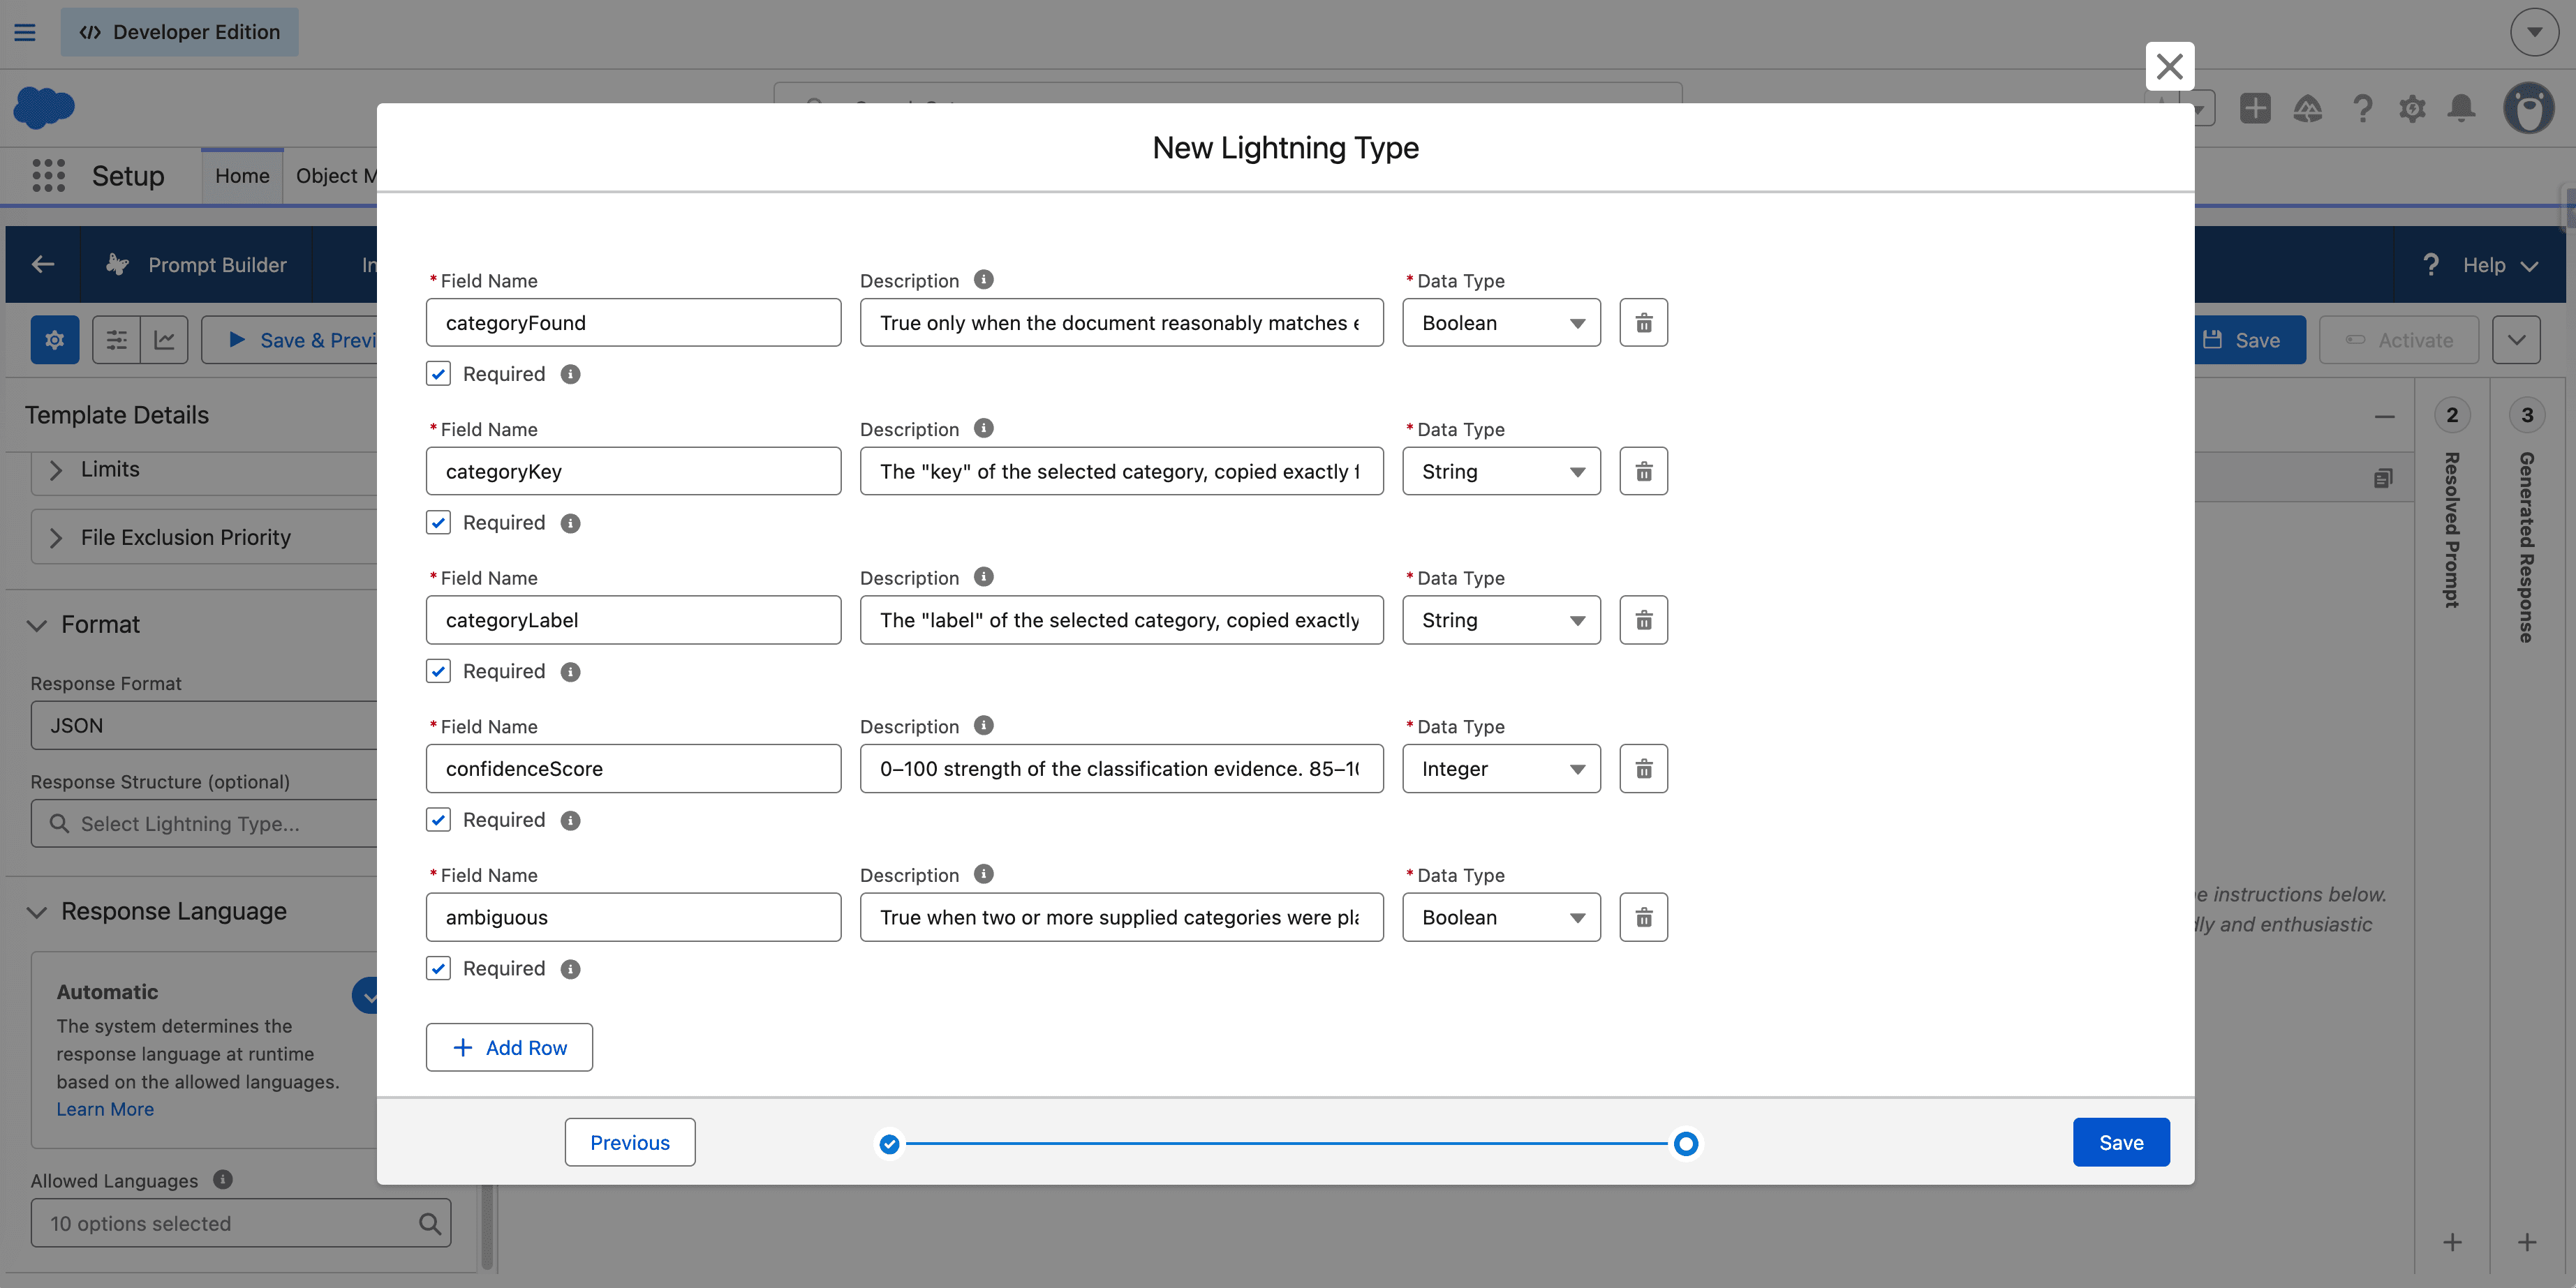Delete the confidenceScore row with its trash icon

pyautogui.click(x=1643, y=768)
